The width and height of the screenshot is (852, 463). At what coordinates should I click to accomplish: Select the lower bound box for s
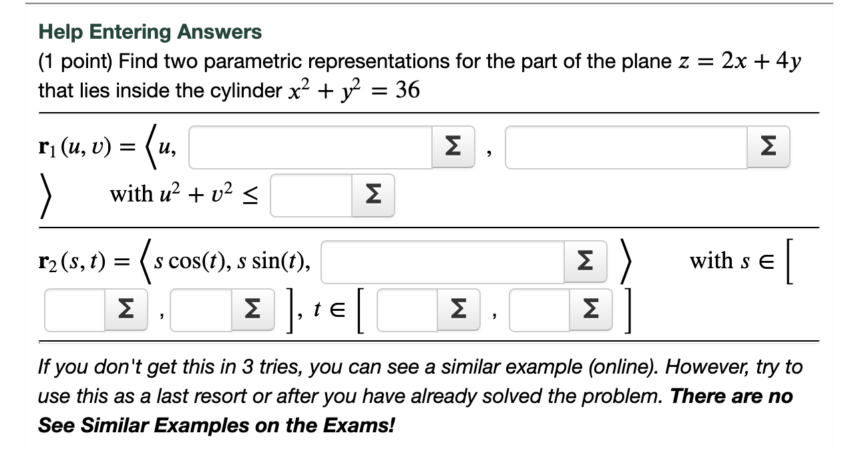[x=73, y=308]
